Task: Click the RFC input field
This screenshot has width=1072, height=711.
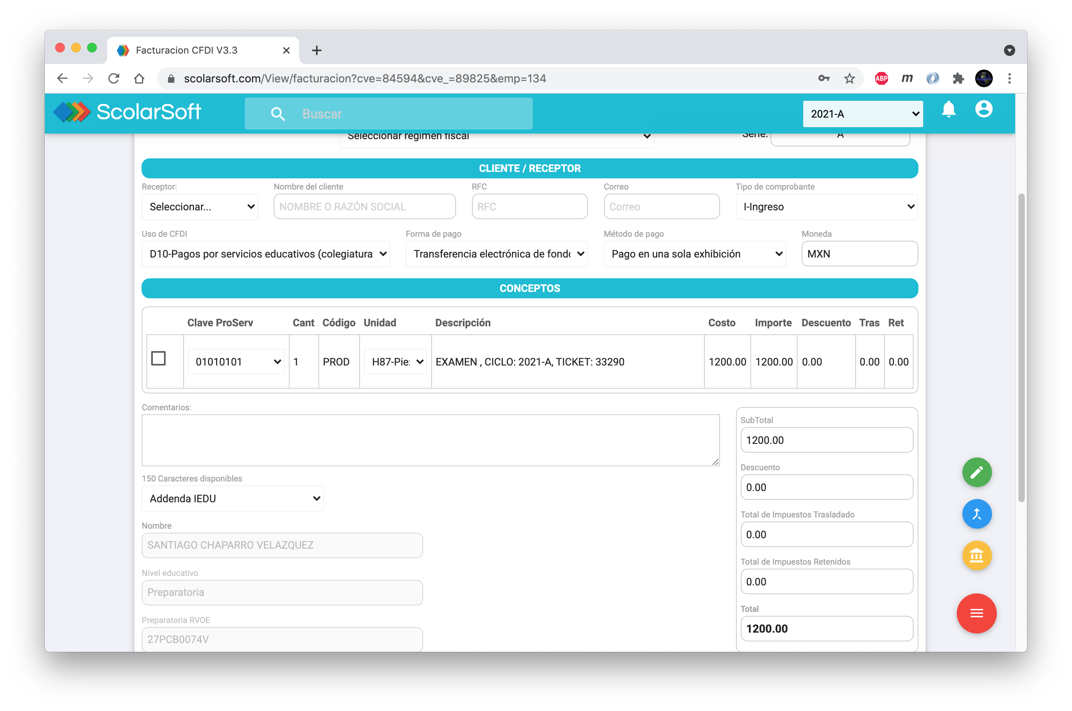Action: tap(529, 207)
